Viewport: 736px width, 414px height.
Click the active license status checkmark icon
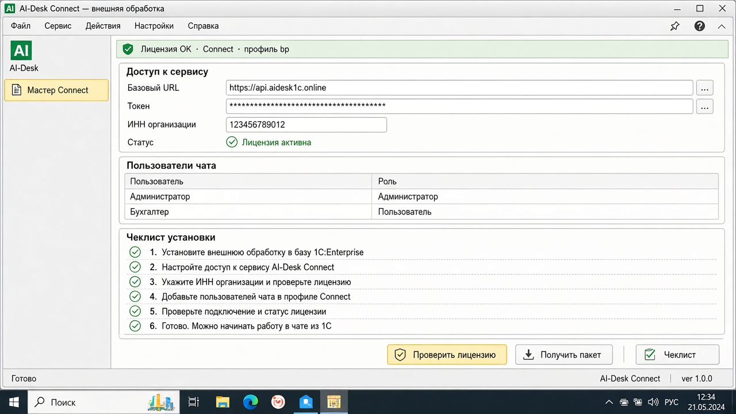232,142
